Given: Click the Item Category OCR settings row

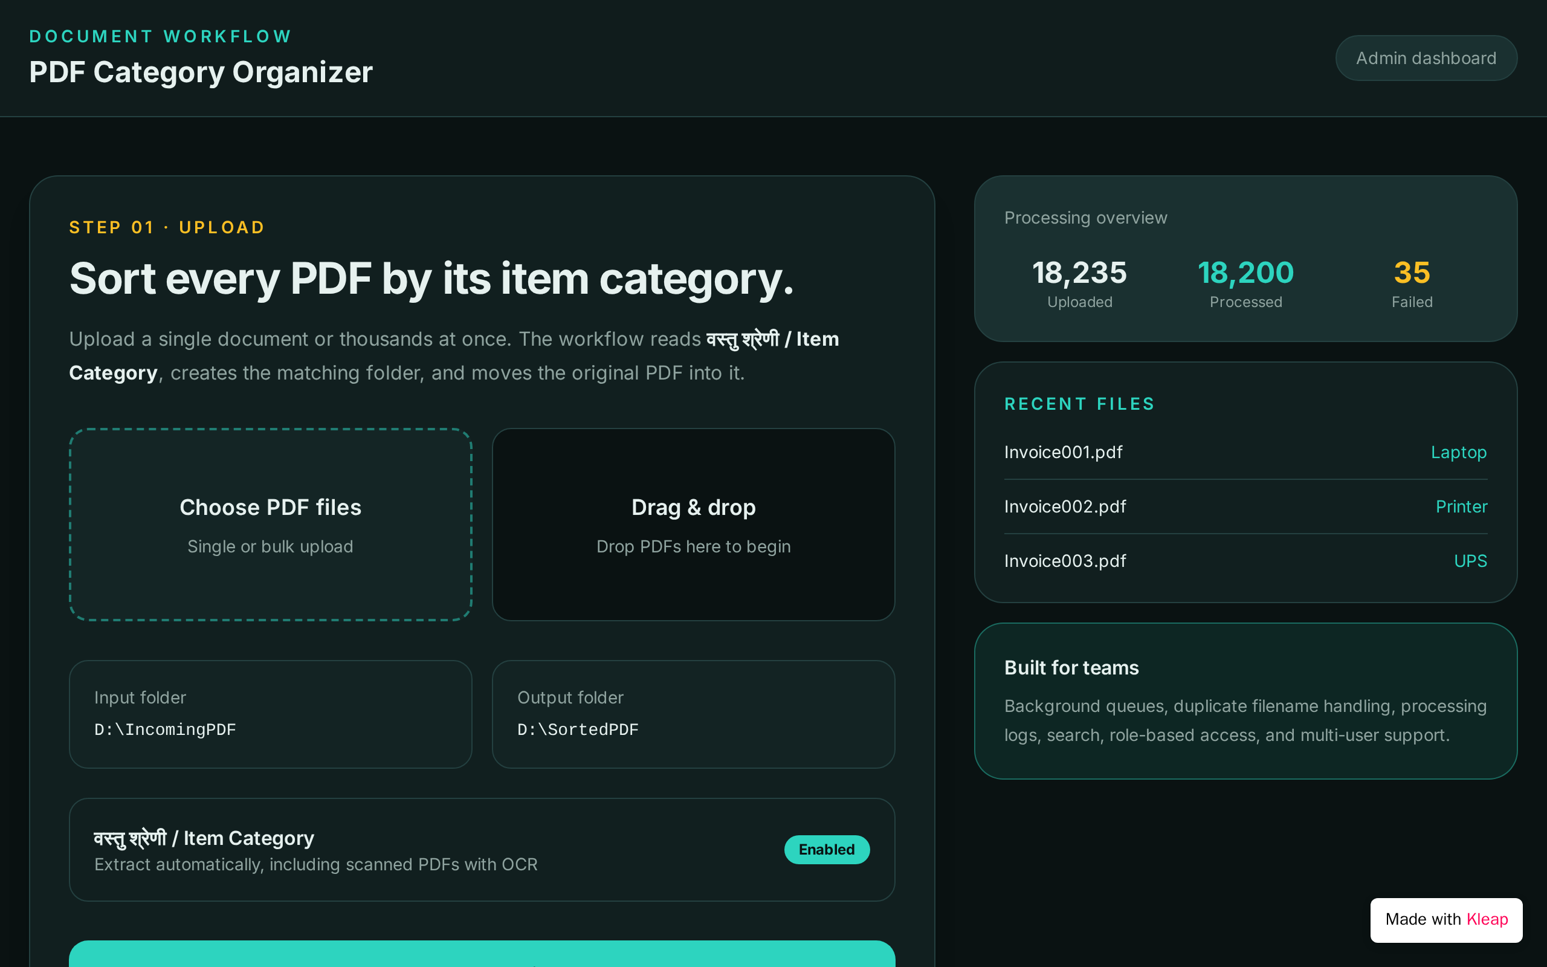Looking at the screenshot, I should coord(482,849).
